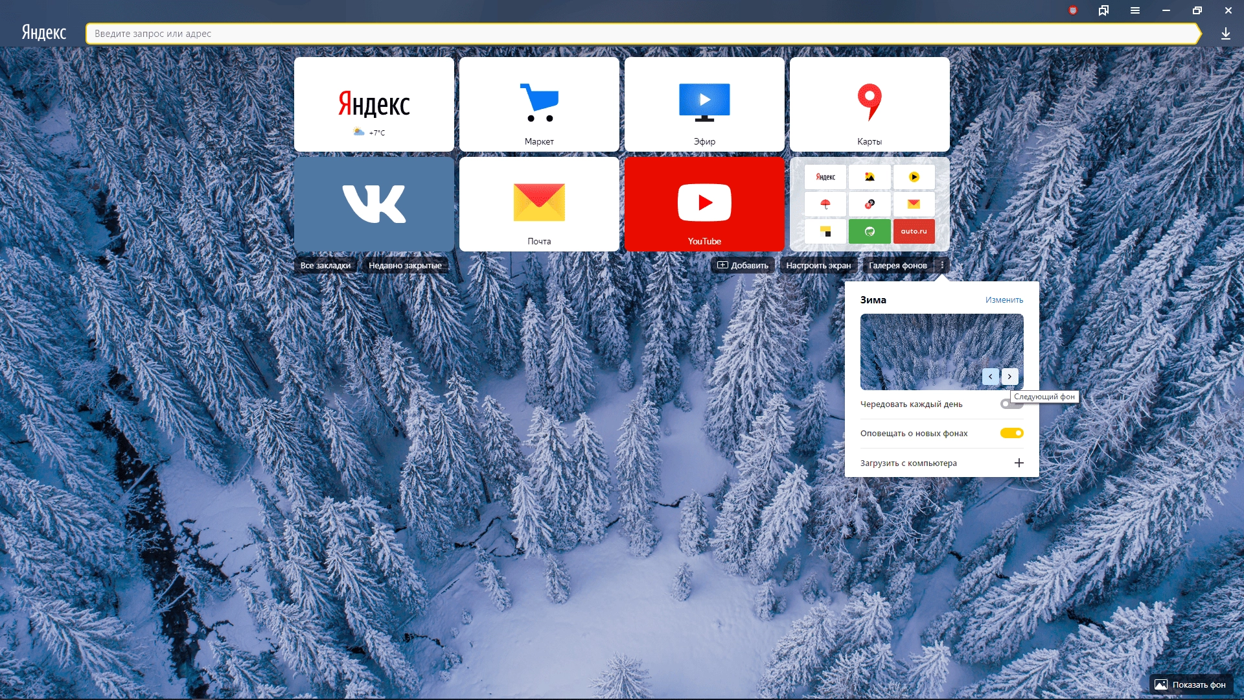Viewport: 1244px width, 700px height.
Task: Toggle Чередовать каждый день switch
Action: [1011, 404]
